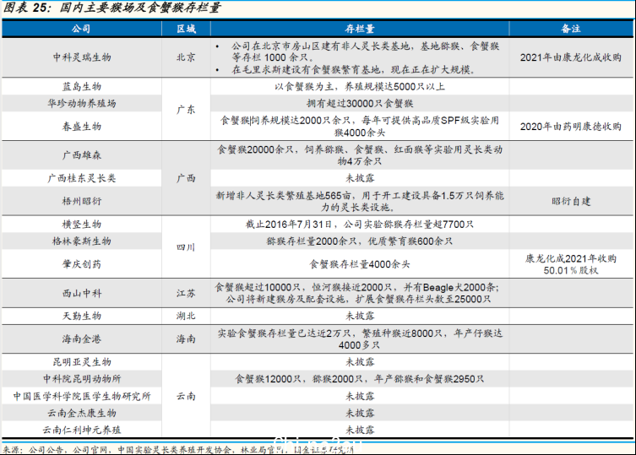The width and height of the screenshot is (636, 455).
Task: Select the 西山中科 company cell
Action: click(82, 293)
